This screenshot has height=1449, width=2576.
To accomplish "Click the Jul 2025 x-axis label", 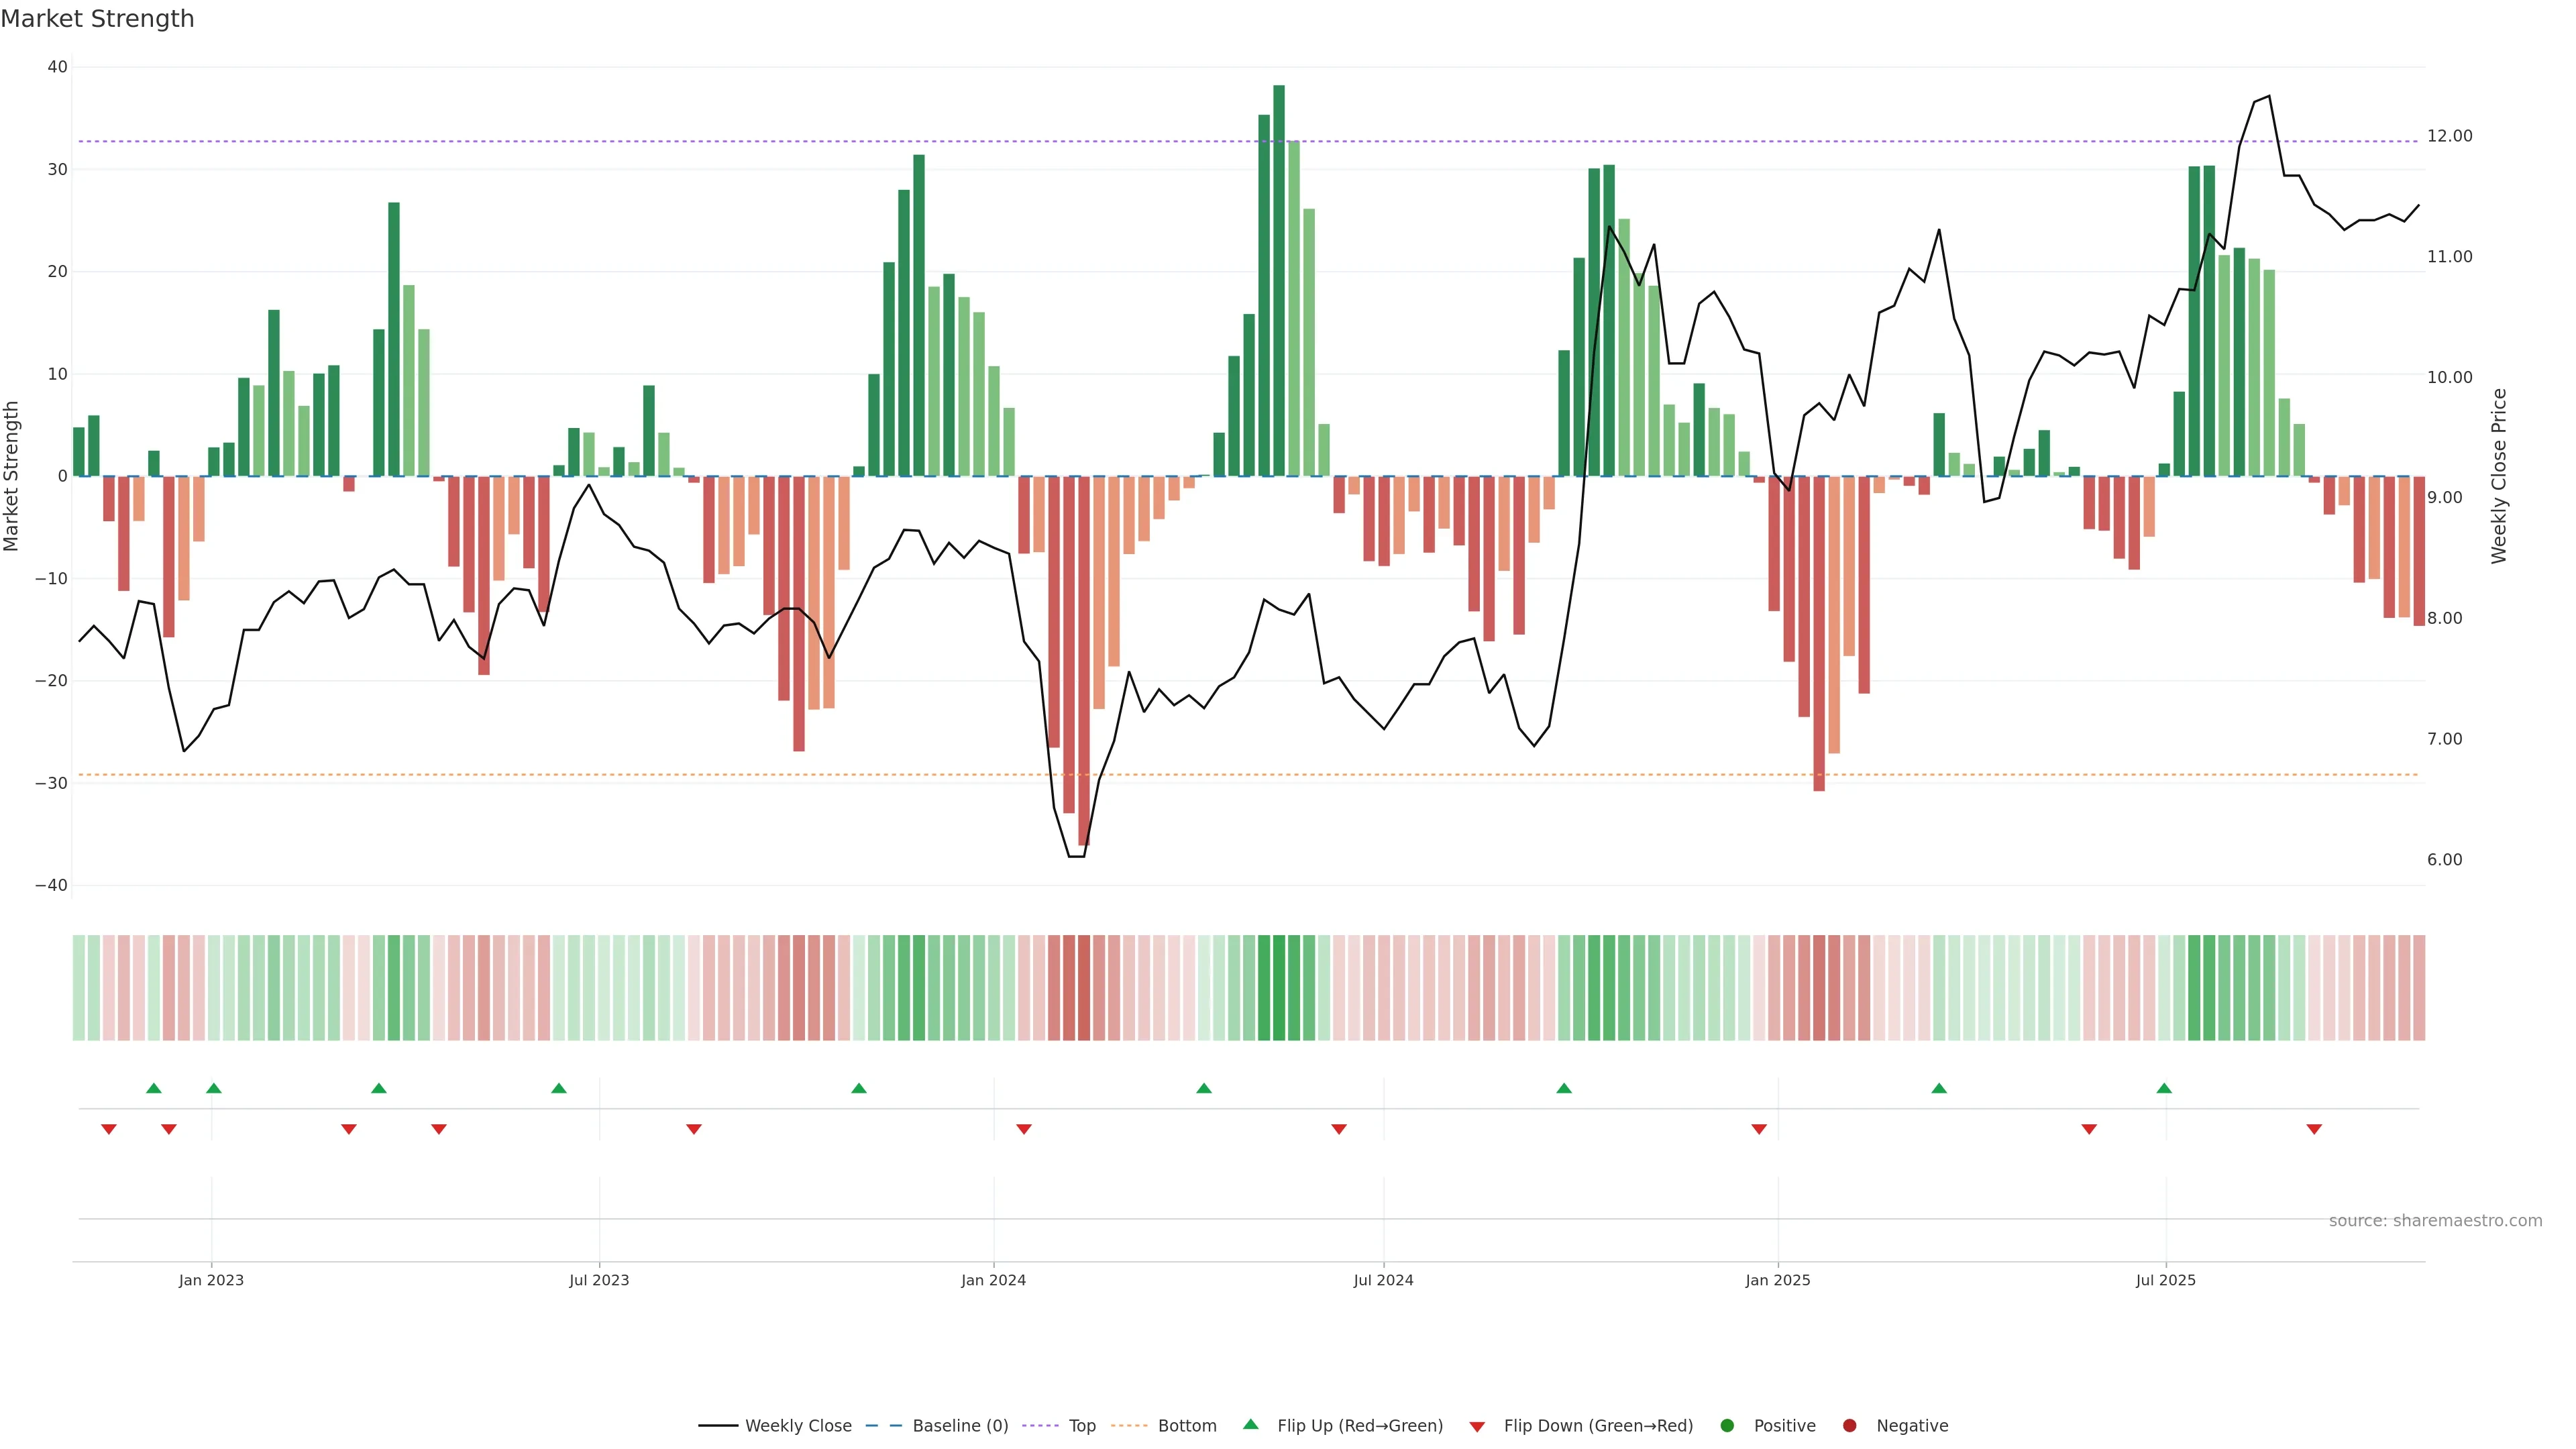I will tap(2165, 1280).
